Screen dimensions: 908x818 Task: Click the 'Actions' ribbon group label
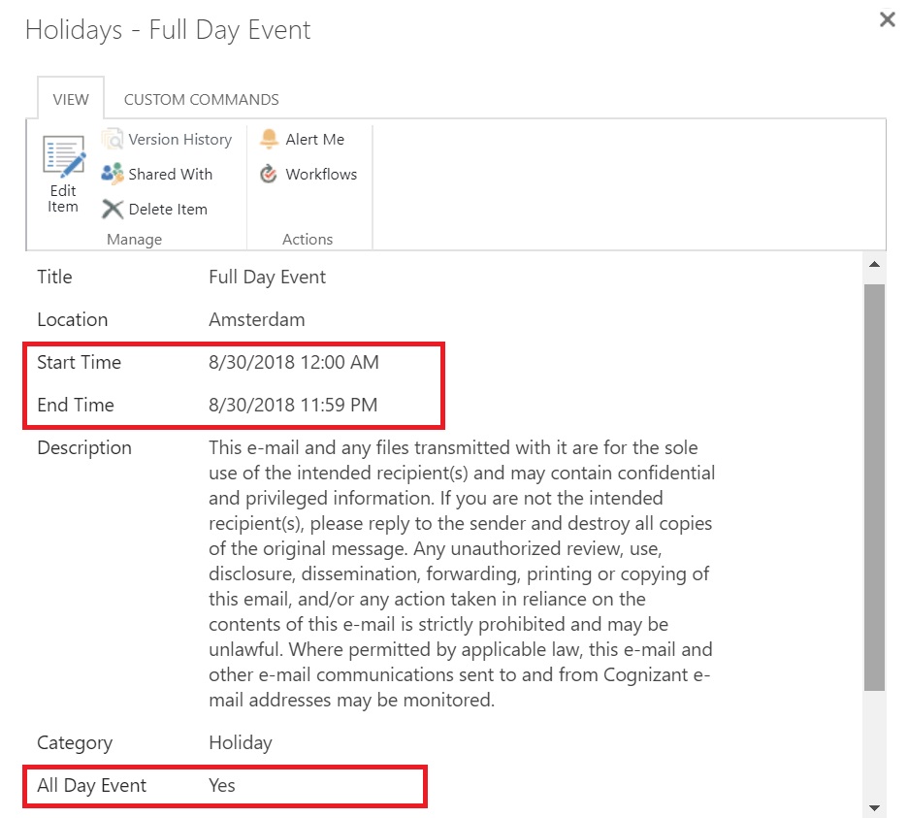click(308, 240)
